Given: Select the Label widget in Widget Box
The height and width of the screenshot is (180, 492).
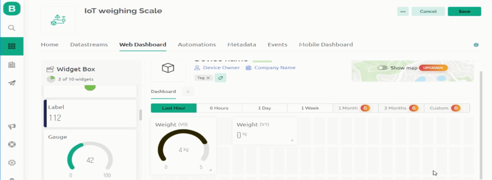Looking at the screenshot, I should (91, 113).
